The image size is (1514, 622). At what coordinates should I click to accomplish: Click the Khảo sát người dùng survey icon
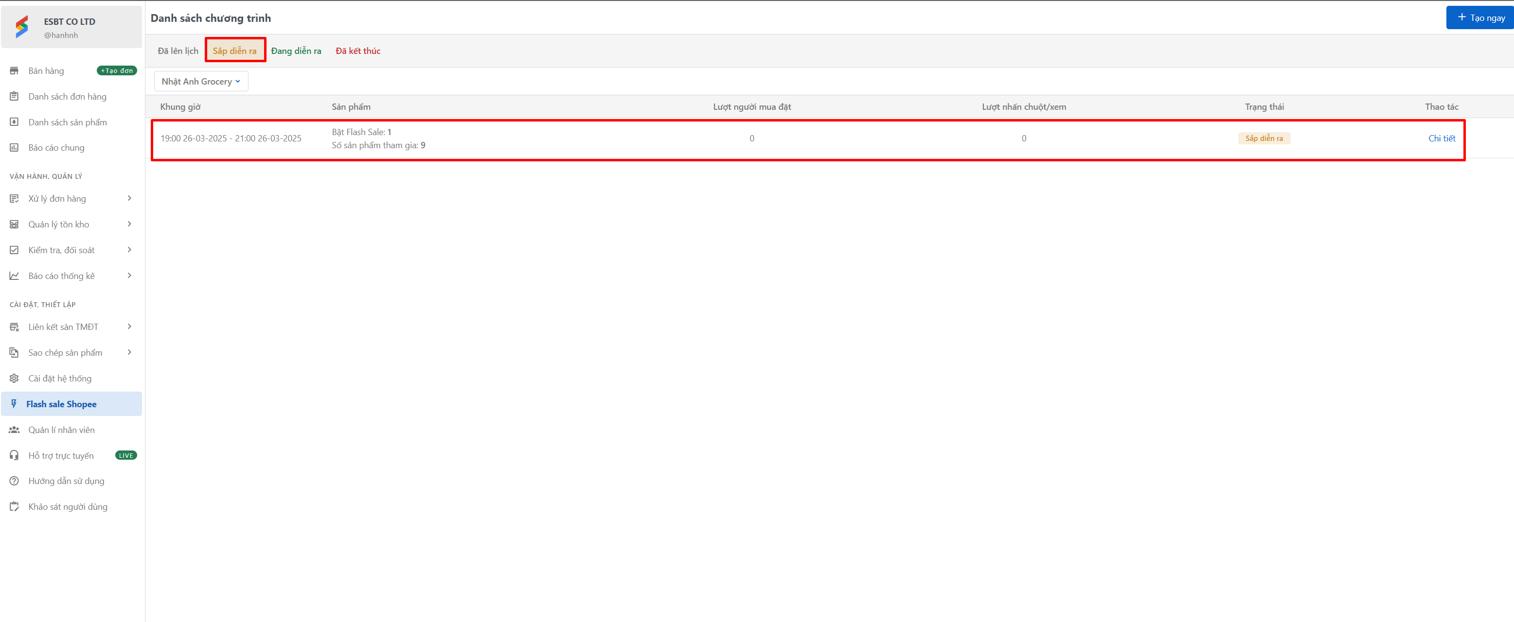[x=14, y=506]
